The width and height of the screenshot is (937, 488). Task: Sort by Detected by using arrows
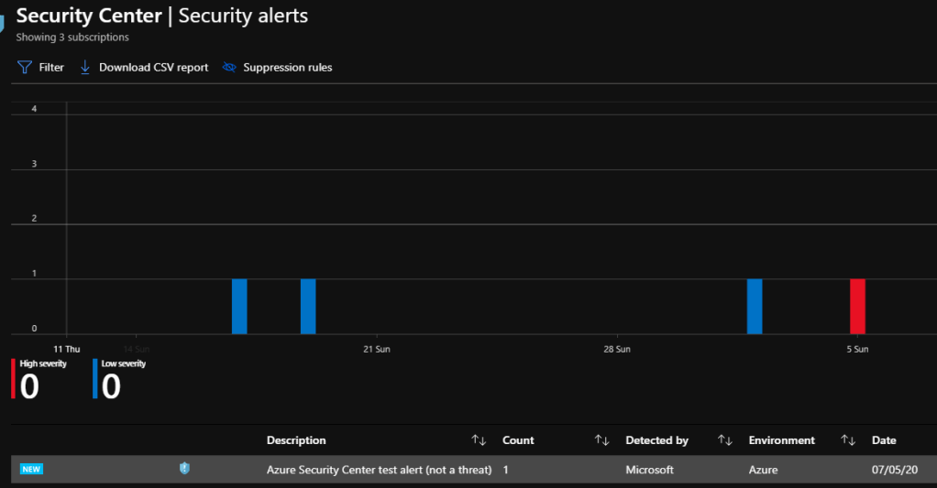click(x=724, y=440)
